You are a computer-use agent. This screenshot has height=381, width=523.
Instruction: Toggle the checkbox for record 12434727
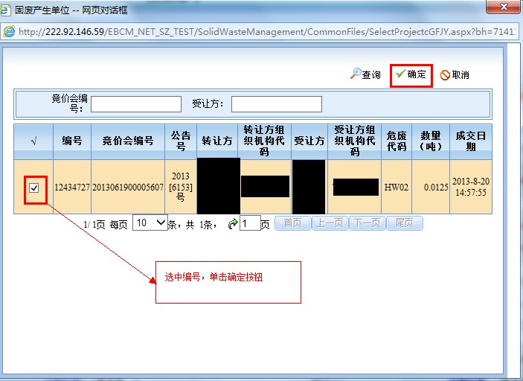click(33, 188)
